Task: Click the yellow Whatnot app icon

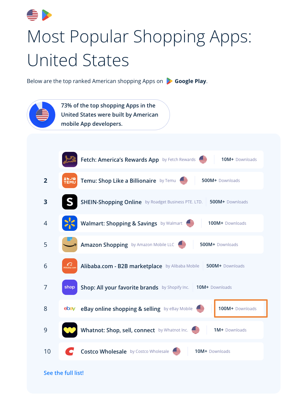Action: click(70, 330)
